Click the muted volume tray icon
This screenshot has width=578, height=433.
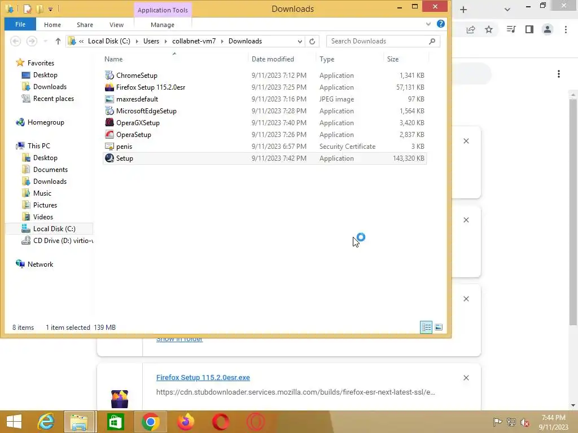point(524,422)
